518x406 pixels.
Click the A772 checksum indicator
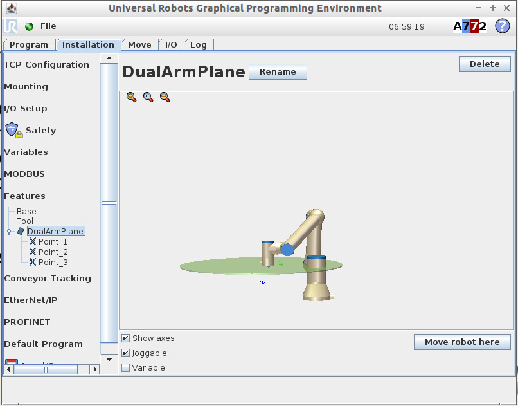click(469, 26)
